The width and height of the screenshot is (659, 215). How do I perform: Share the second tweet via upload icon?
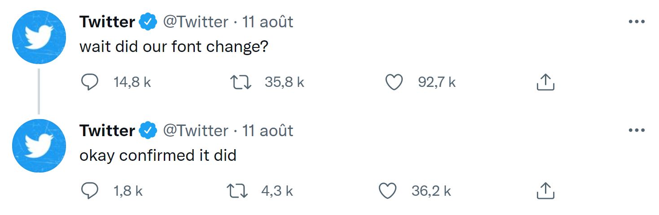tap(545, 191)
